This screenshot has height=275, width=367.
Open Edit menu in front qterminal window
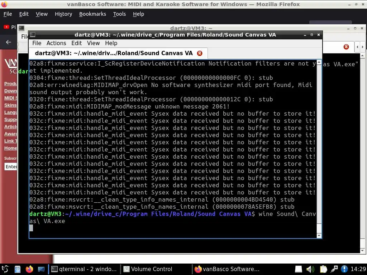point(77,43)
